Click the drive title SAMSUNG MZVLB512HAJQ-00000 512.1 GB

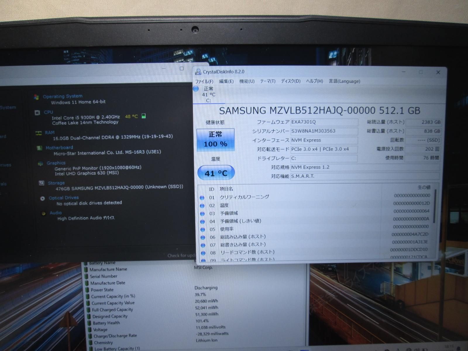[319, 111]
